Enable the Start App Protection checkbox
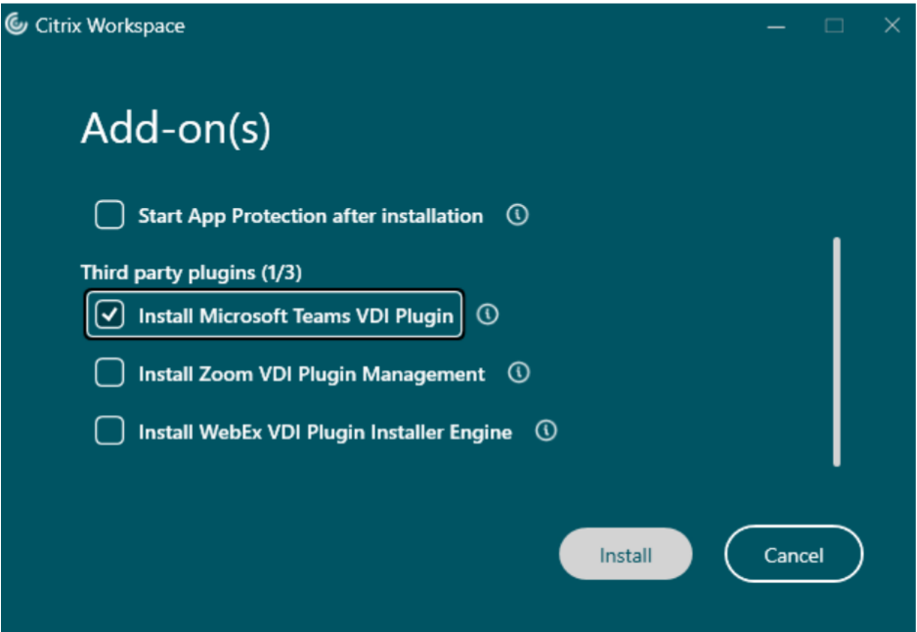The height and width of the screenshot is (632, 917). click(109, 215)
